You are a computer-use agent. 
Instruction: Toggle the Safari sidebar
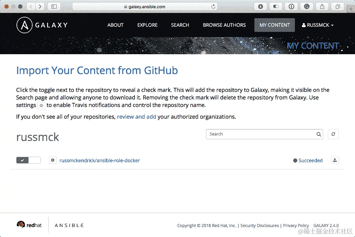click(54, 6)
